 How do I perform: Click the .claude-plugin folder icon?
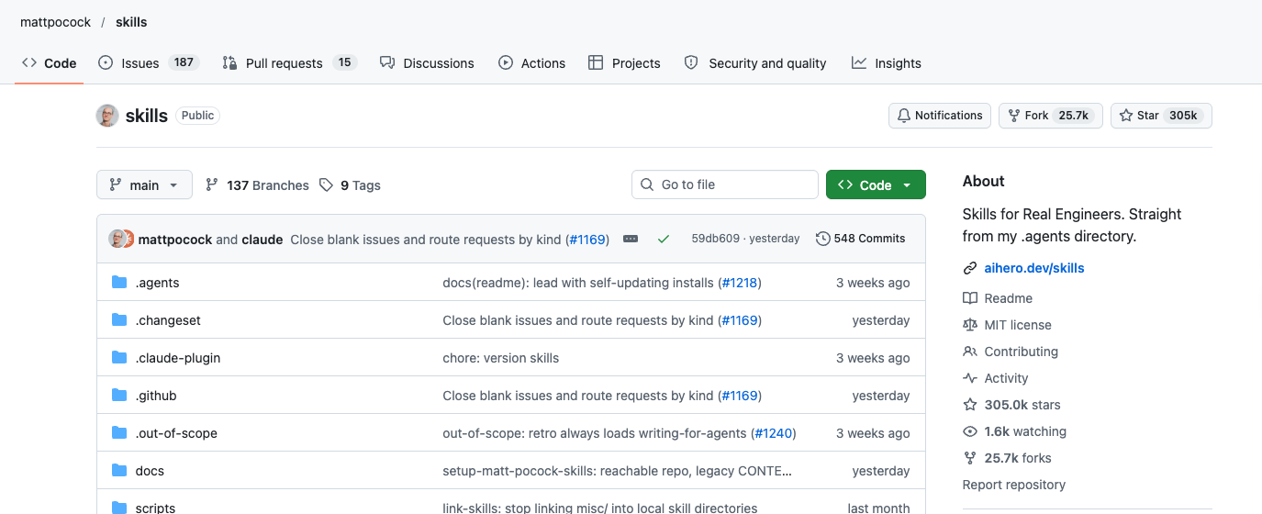click(x=119, y=357)
